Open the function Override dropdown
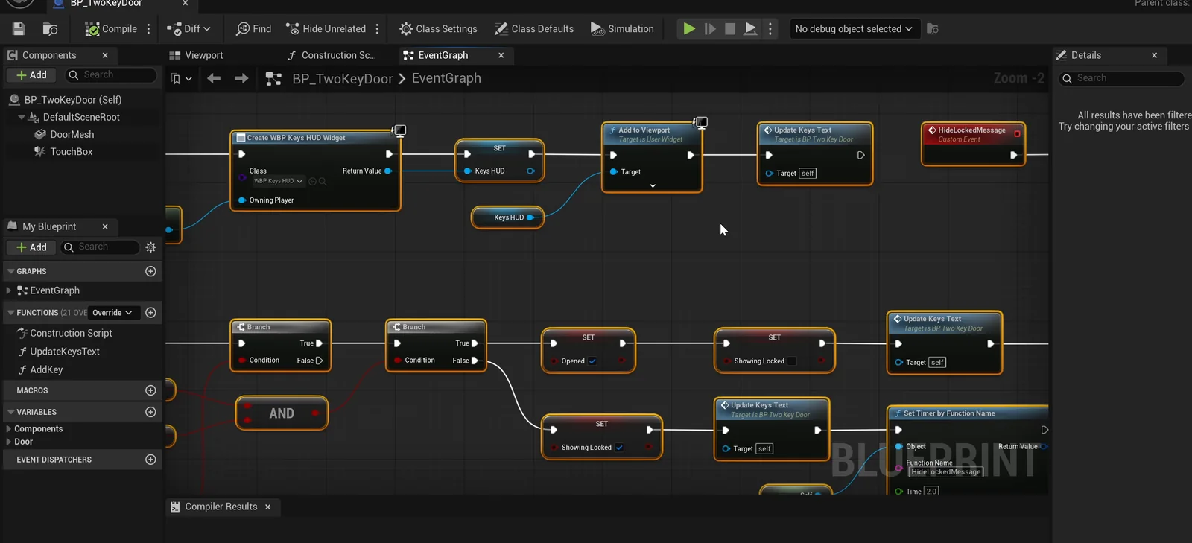This screenshot has width=1192, height=543. click(112, 313)
